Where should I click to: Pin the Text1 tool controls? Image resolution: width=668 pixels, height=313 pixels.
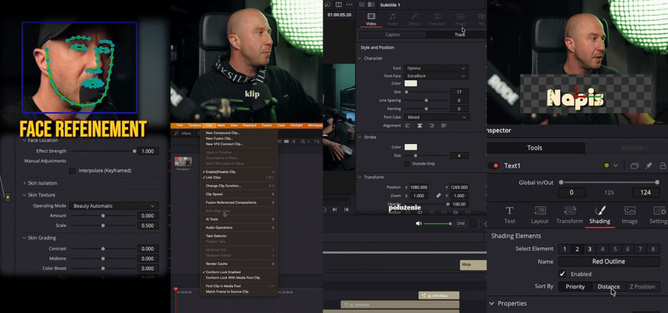(x=648, y=166)
